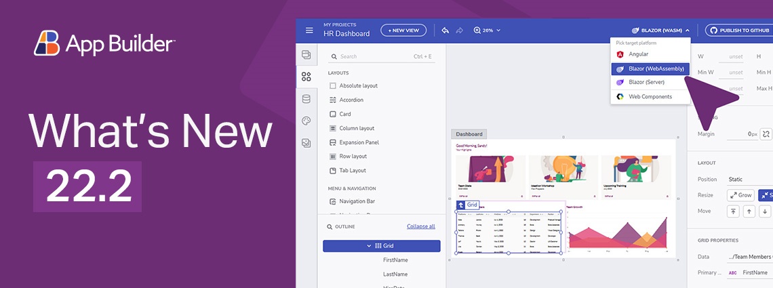Open the Components panel with four-shapes icon
773x288 pixels.
306,77
